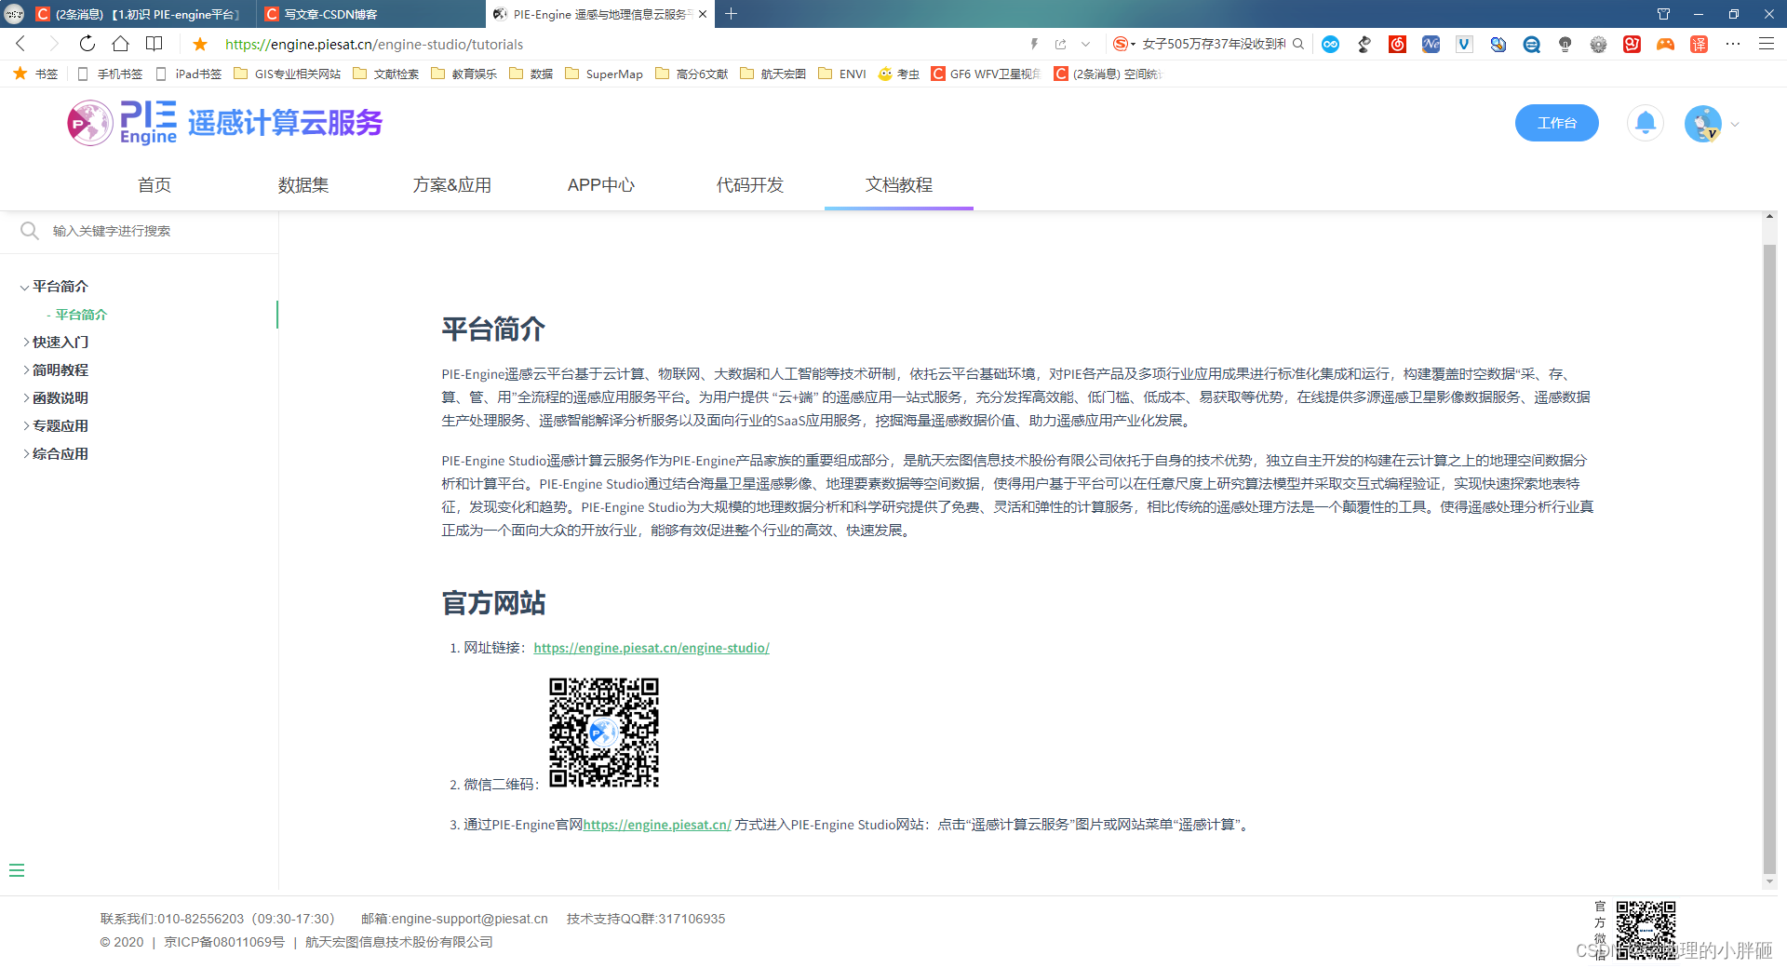This screenshot has width=1787, height=968.
Task: Expand the dropdown arrow beside the avatar
Action: pos(1735,124)
